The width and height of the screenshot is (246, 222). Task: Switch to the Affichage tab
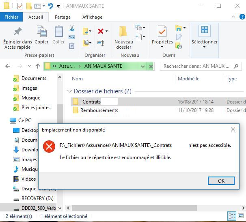tap(92, 17)
